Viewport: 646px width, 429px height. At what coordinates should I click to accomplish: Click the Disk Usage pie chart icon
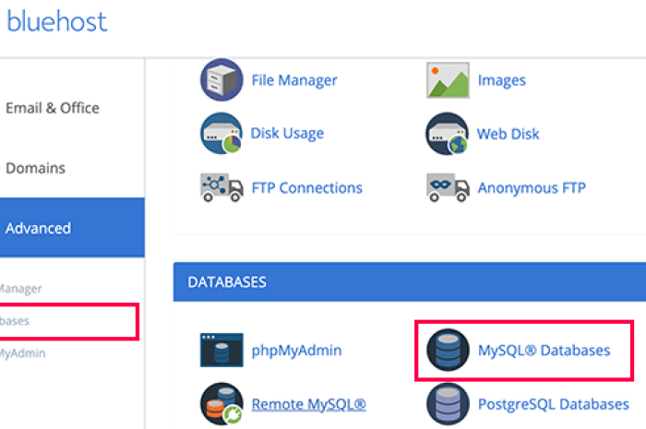pyautogui.click(x=221, y=134)
